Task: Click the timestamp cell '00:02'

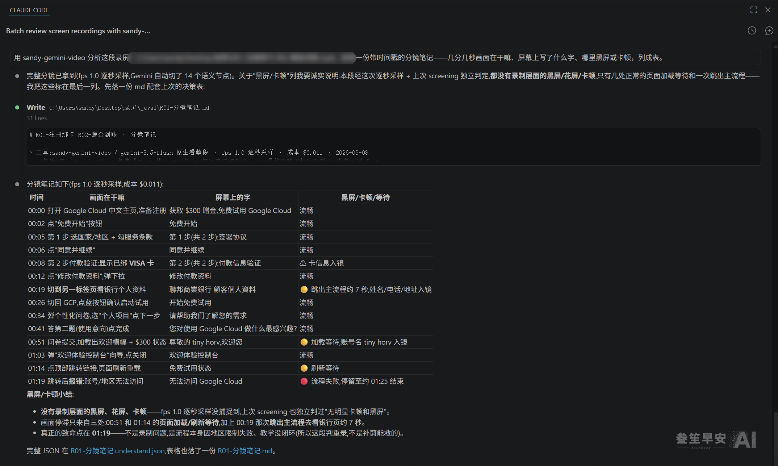Action: point(37,224)
